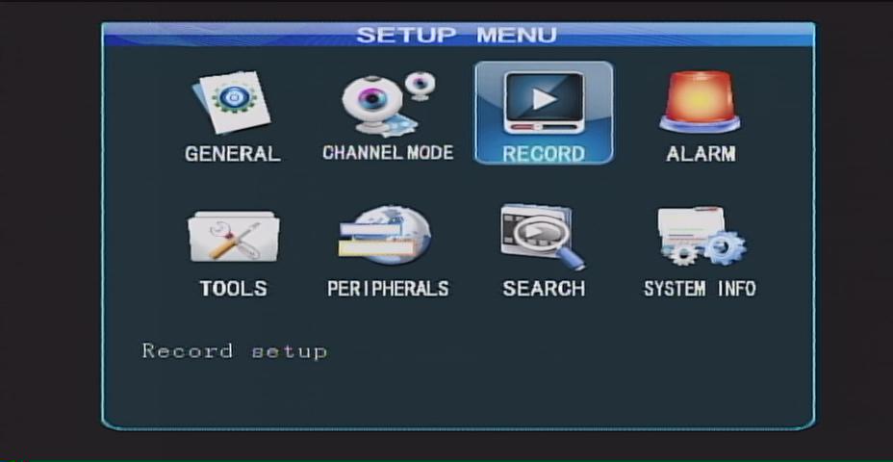Go to the ALARM label
Viewport: 893px width, 462px height.
(x=701, y=154)
